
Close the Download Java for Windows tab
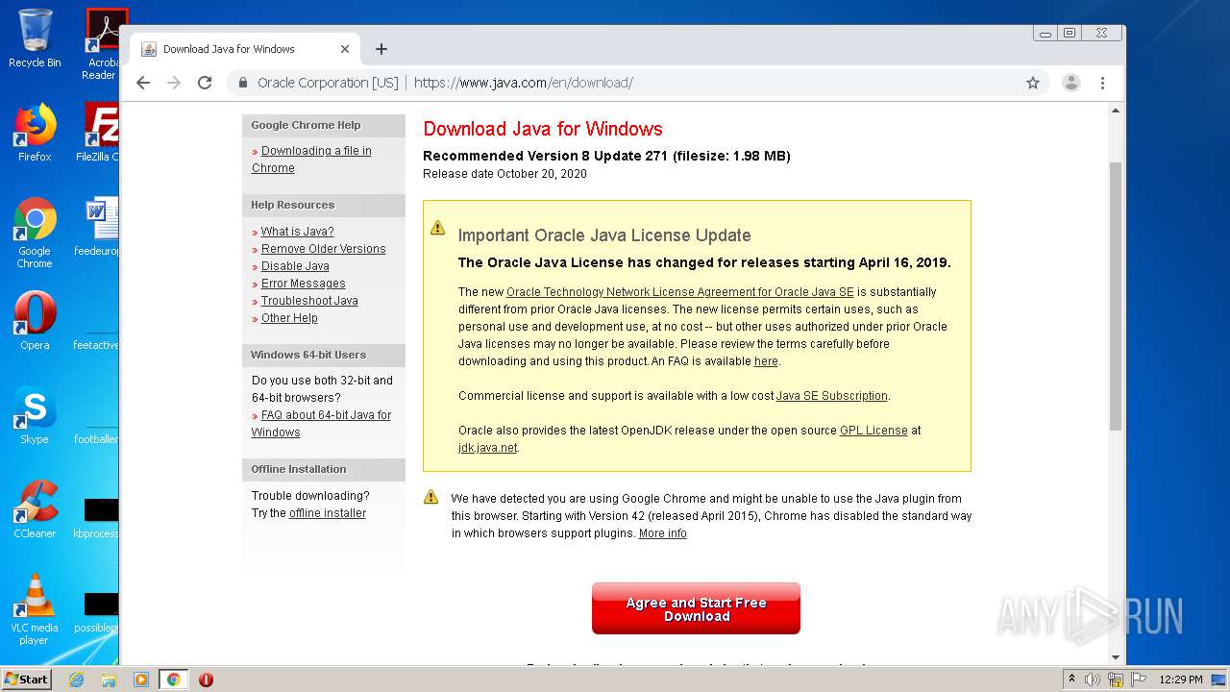click(345, 49)
